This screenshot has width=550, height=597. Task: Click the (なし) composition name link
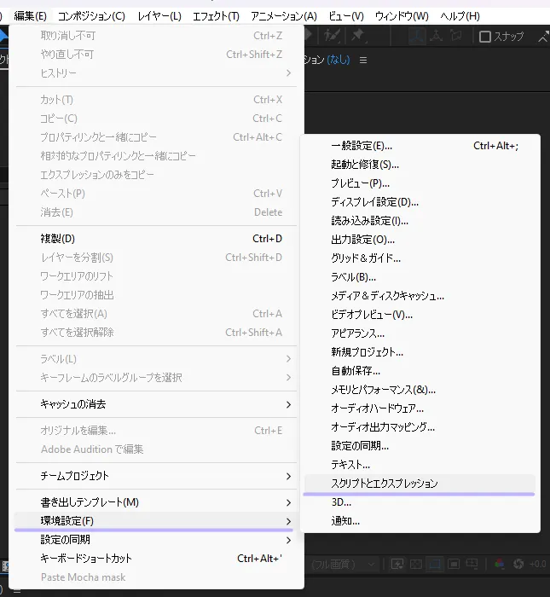[x=338, y=60]
